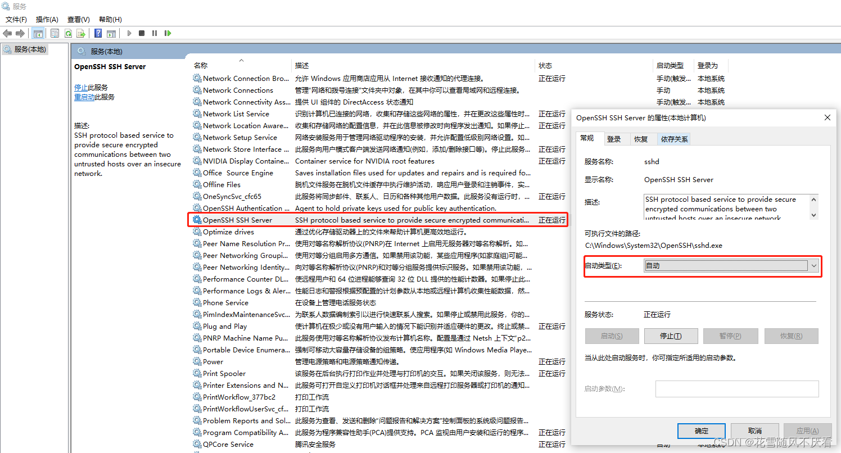
Task: Click gear icon of Plug and Play row
Action: [x=197, y=326]
